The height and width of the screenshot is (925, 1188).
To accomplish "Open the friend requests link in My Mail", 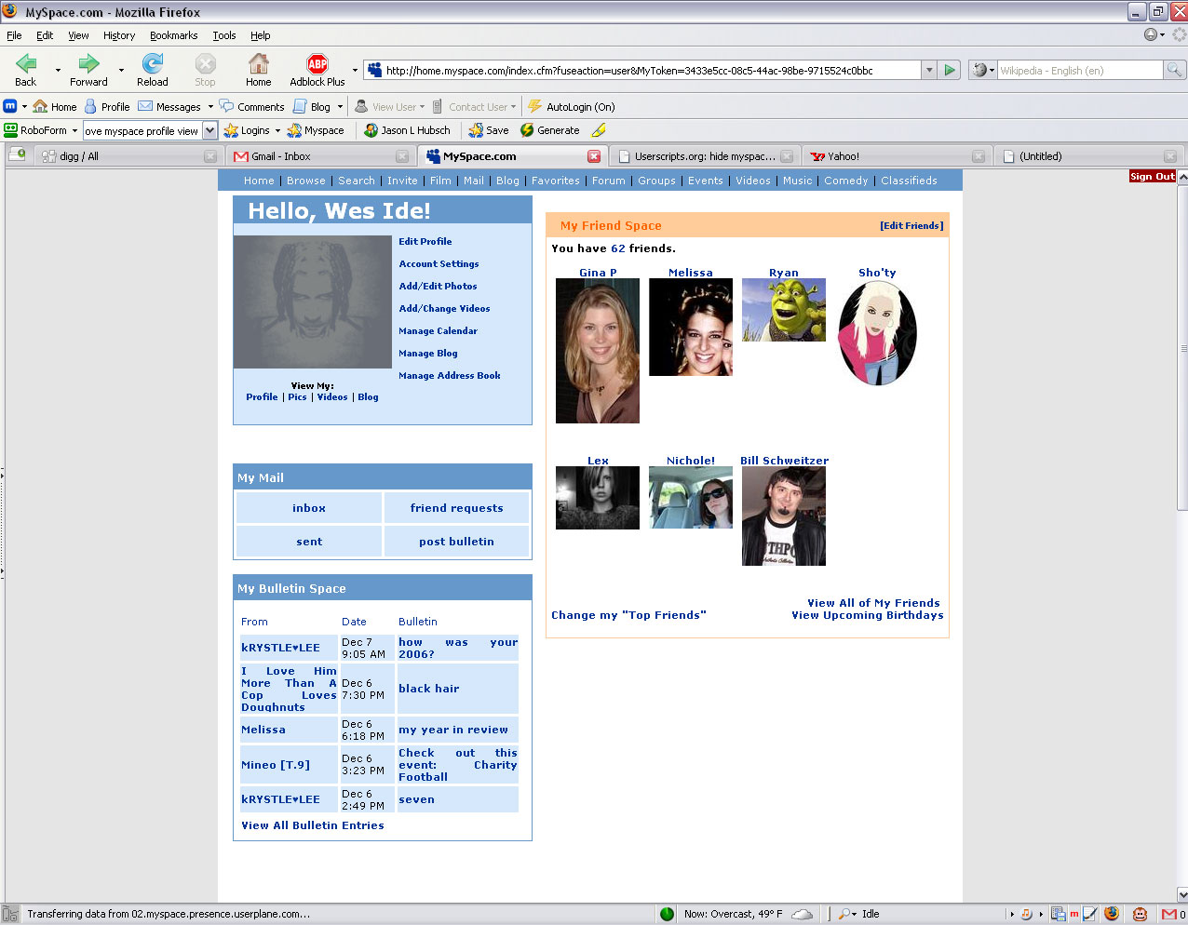I will point(456,508).
